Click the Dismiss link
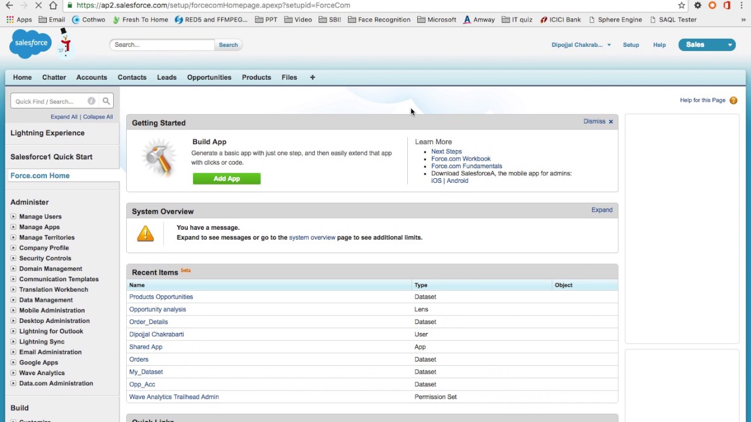The width and height of the screenshot is (751, 422). click(x=594, y=121)
